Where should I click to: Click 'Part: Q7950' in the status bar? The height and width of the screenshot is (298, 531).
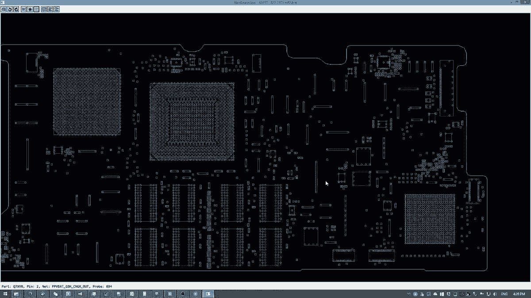coord(13,286)
